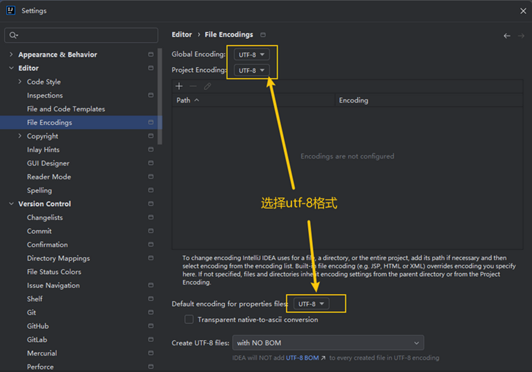The height and width of the screenshot is (372, 532).
Task: Expand the Appearance & Behavior section
Action: click(11, 54)
